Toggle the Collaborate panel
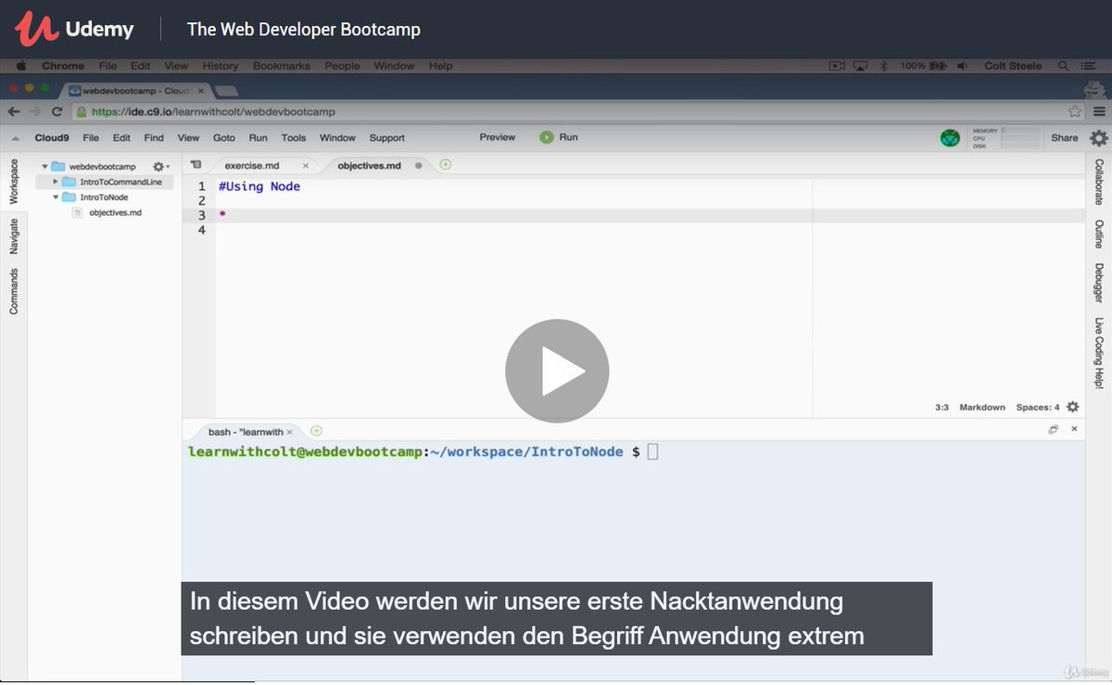This screenshot has height=685, width=1112. tap(1099, 182)
